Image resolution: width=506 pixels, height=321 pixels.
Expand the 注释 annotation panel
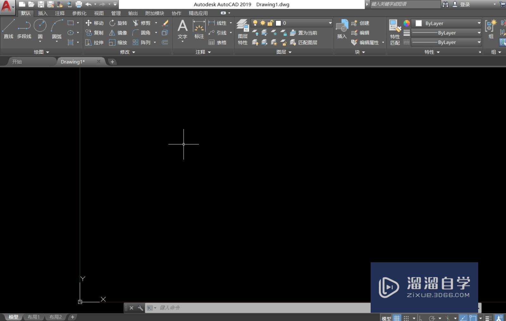point(203,52)
